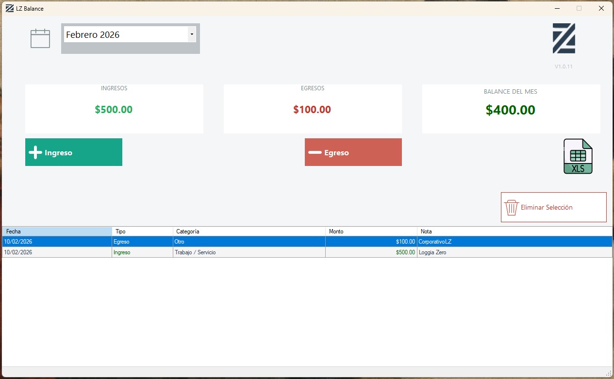Close the LZ Balance window
The width and height of the screenshot is (614, 379).
[x=601, y=8]
